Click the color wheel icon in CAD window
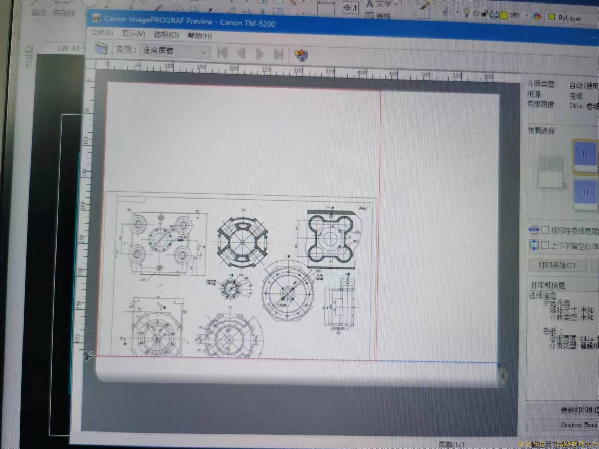Viewport: 599px width, 449px height. [537, 16]
